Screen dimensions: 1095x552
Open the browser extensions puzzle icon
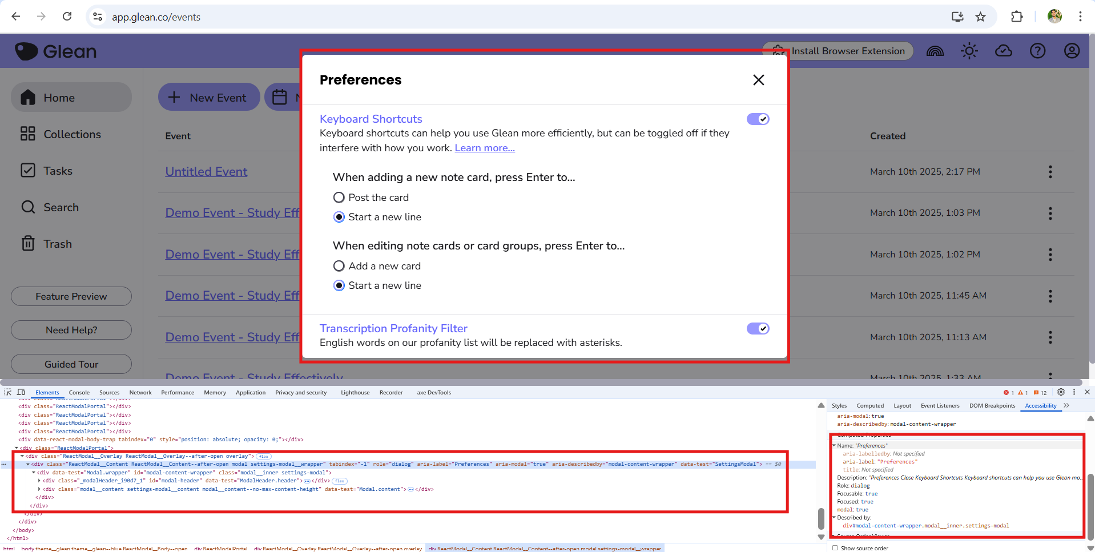pos(1016,17)
